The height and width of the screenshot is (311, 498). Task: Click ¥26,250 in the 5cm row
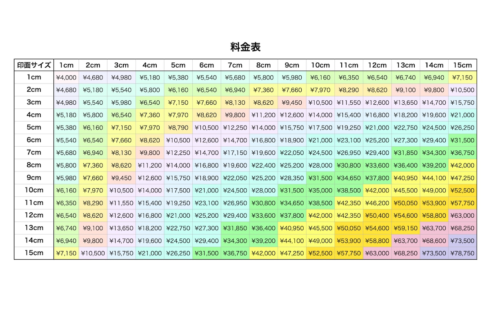coord(462,128)
